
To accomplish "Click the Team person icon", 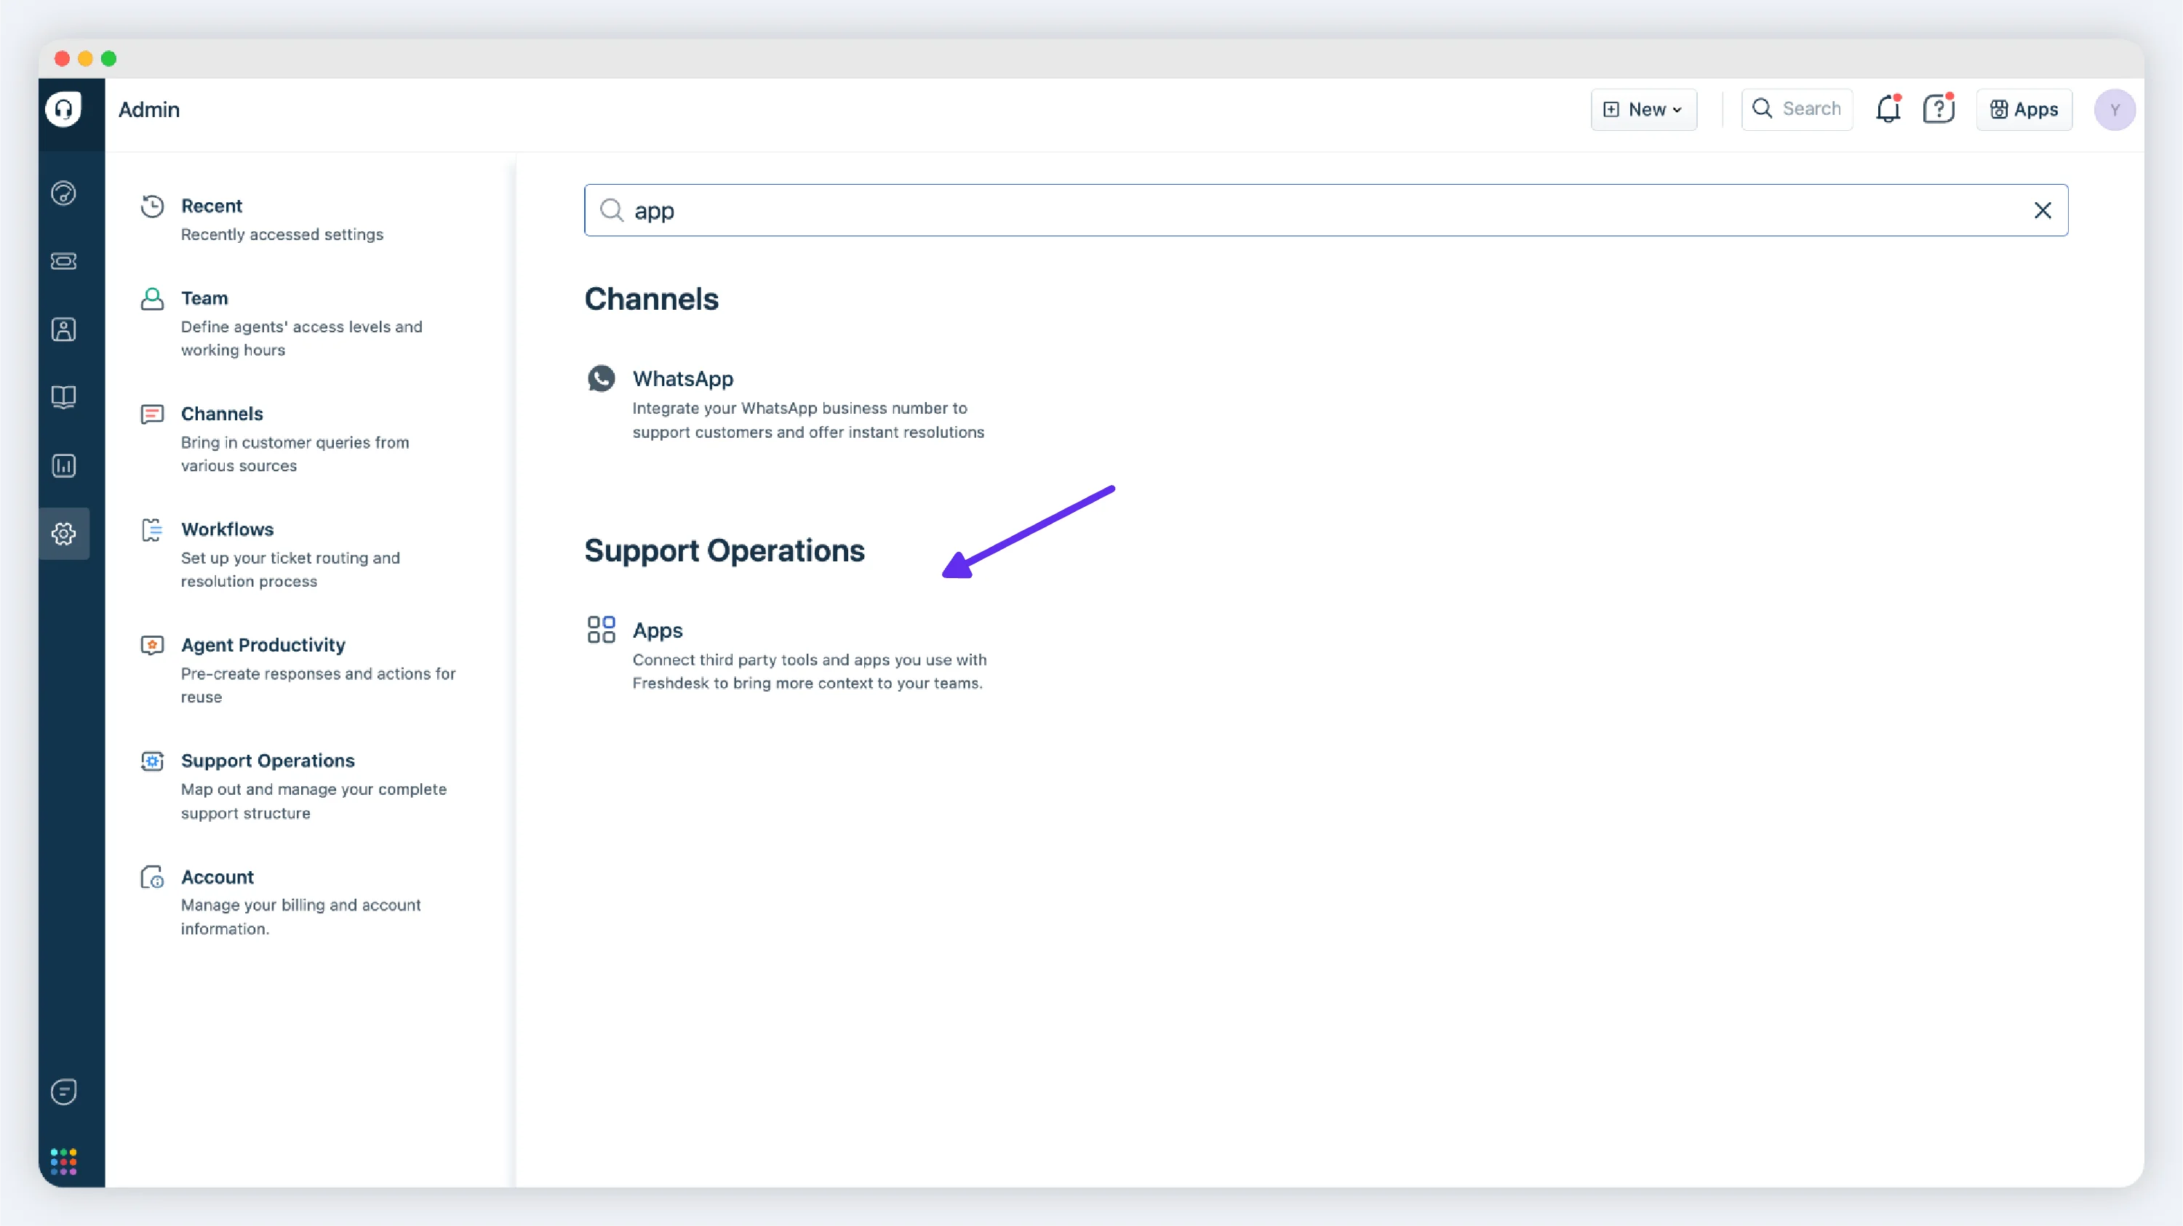I will [153, 298].
